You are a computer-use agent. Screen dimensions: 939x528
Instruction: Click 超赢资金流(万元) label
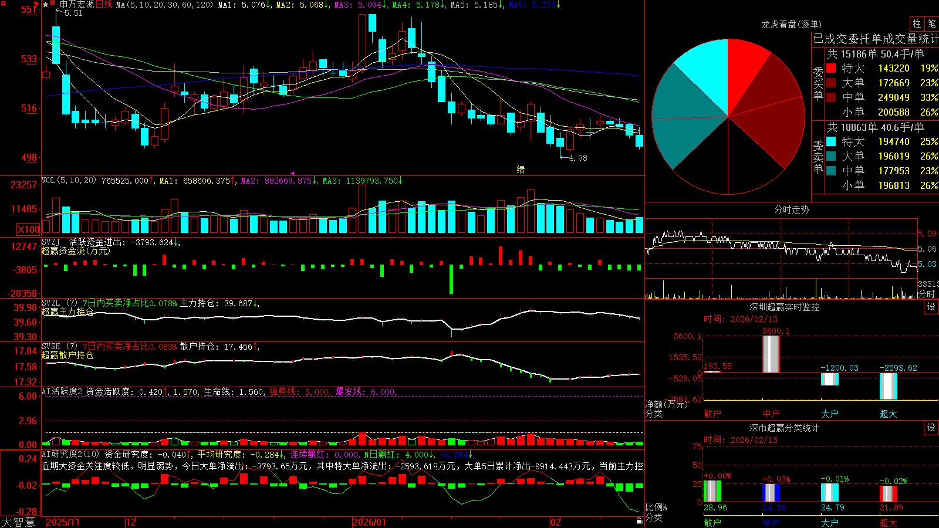pos(76,251)
